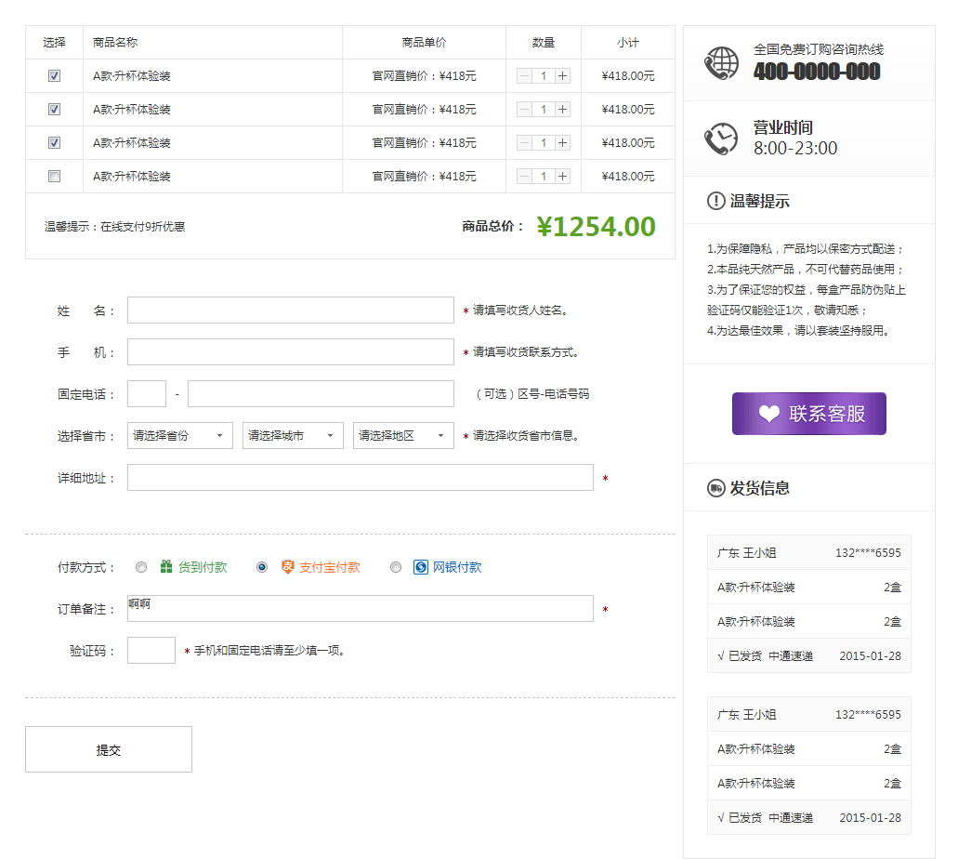Expand the 请选择地区 dropdown
971x859 pixels.
403,435
